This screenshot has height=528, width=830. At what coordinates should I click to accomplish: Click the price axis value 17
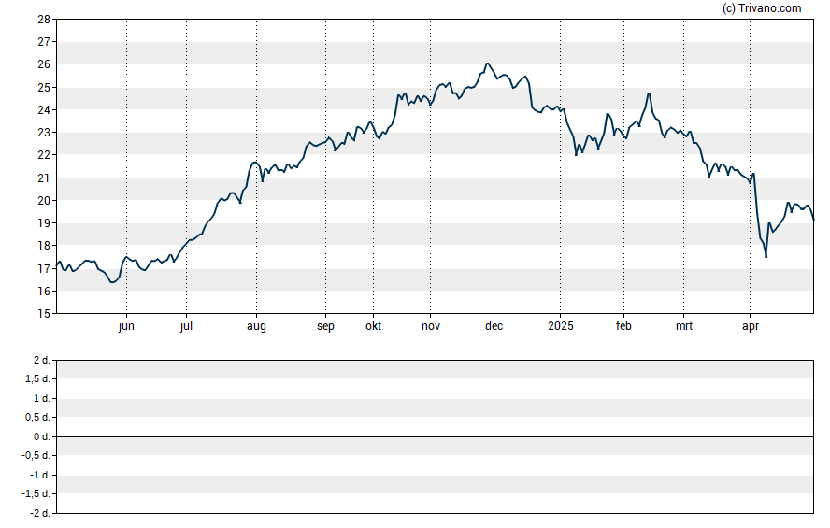pos(44,269)
